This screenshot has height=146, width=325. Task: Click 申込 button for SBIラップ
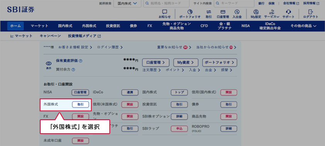coord(179,129)
